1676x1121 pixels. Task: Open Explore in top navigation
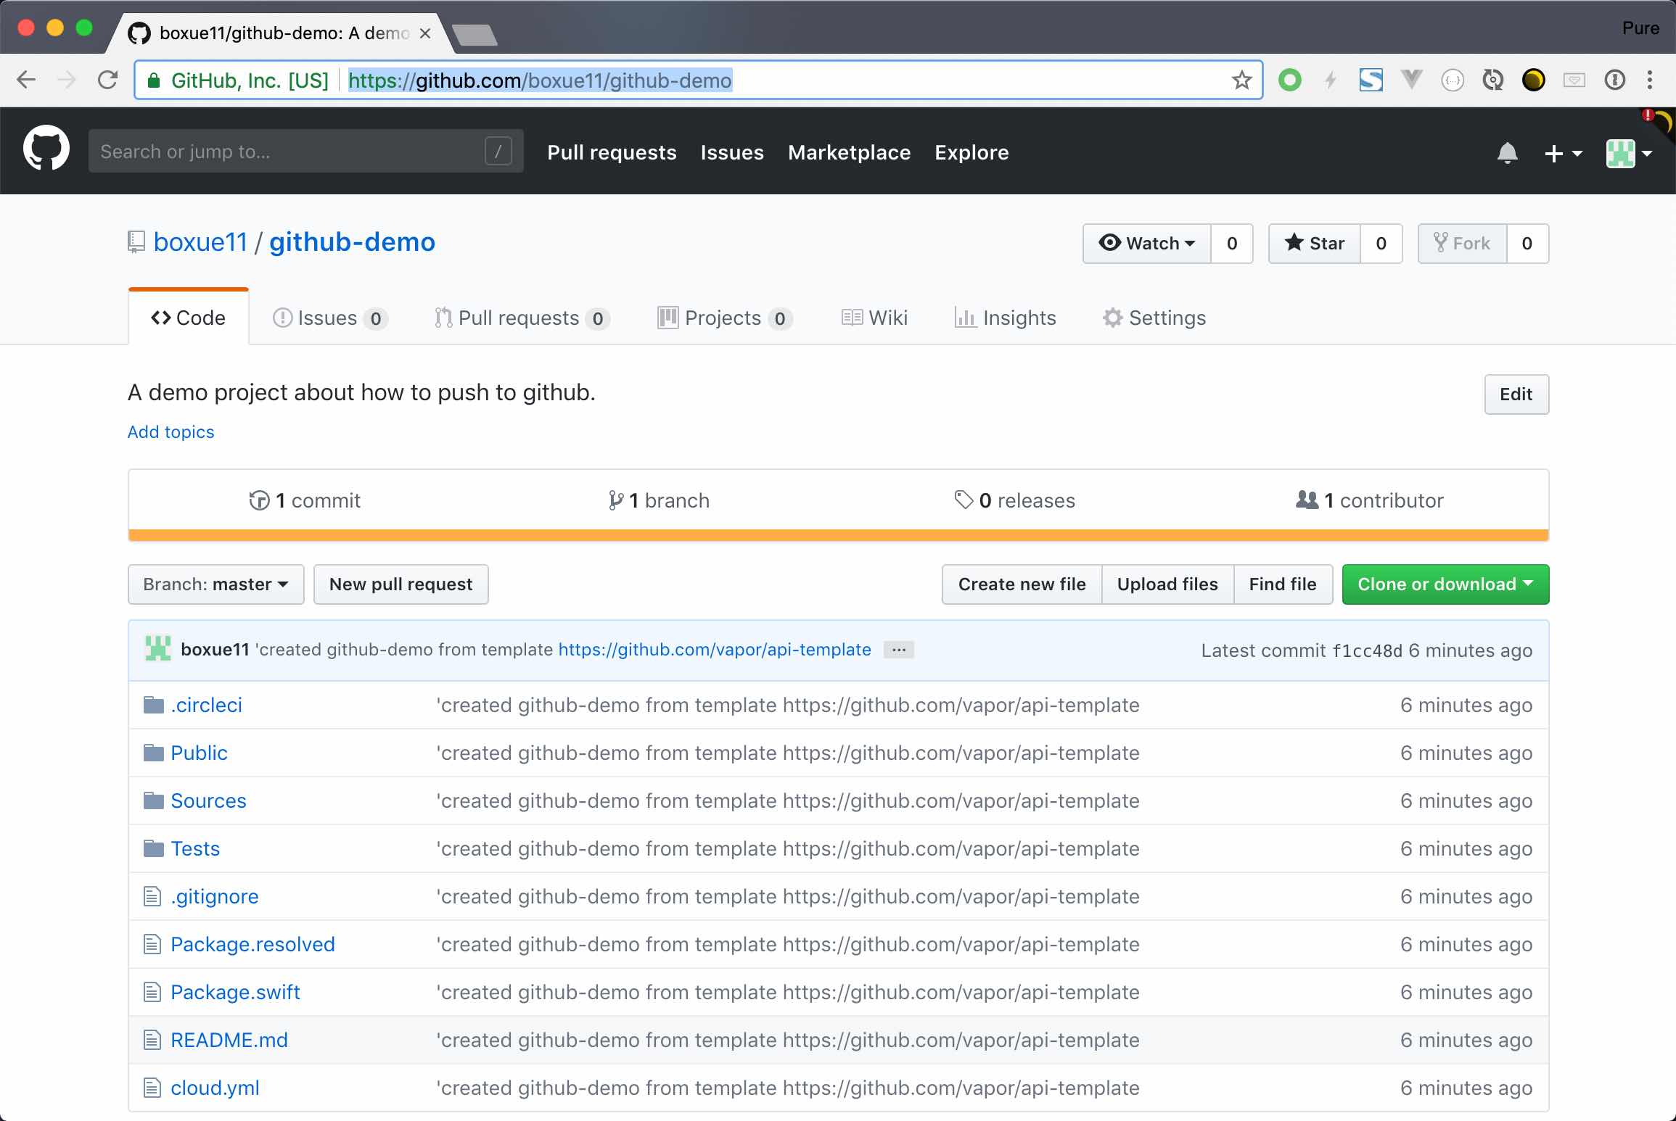pos(971,152)
